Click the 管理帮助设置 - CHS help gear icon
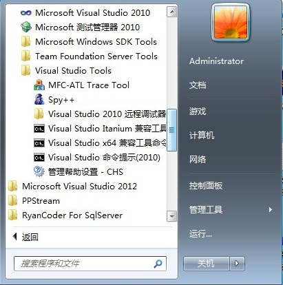The image size is (283, 285). [x=39, y=171]
